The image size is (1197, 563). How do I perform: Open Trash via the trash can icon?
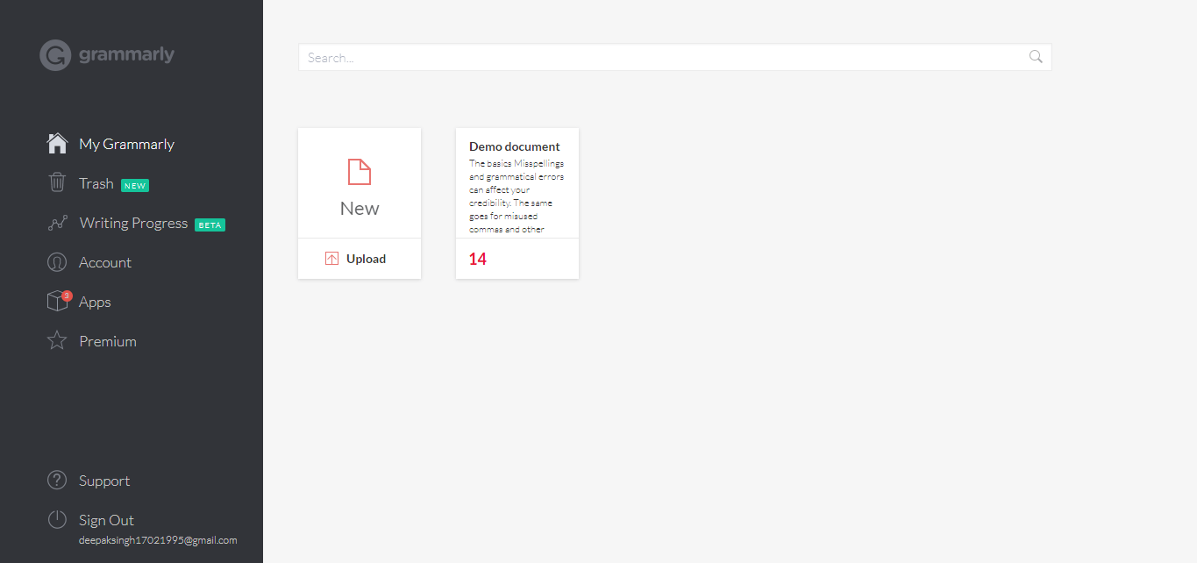pyautogui.click(x=56, y=182)
